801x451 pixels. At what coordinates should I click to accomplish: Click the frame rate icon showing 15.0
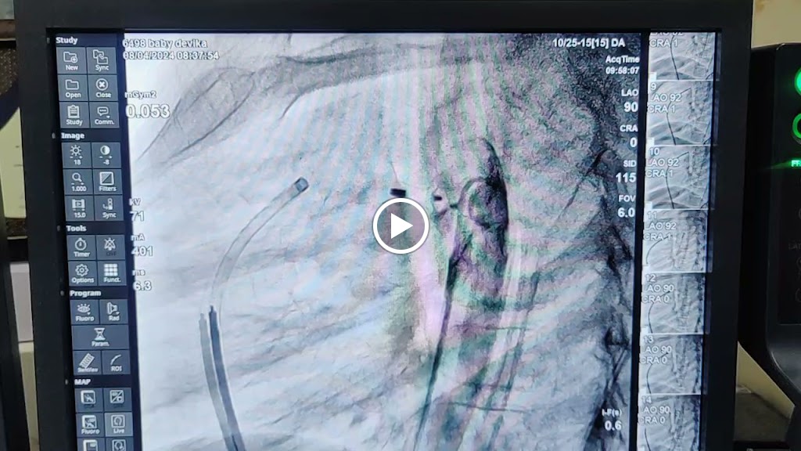pos(79,208)
